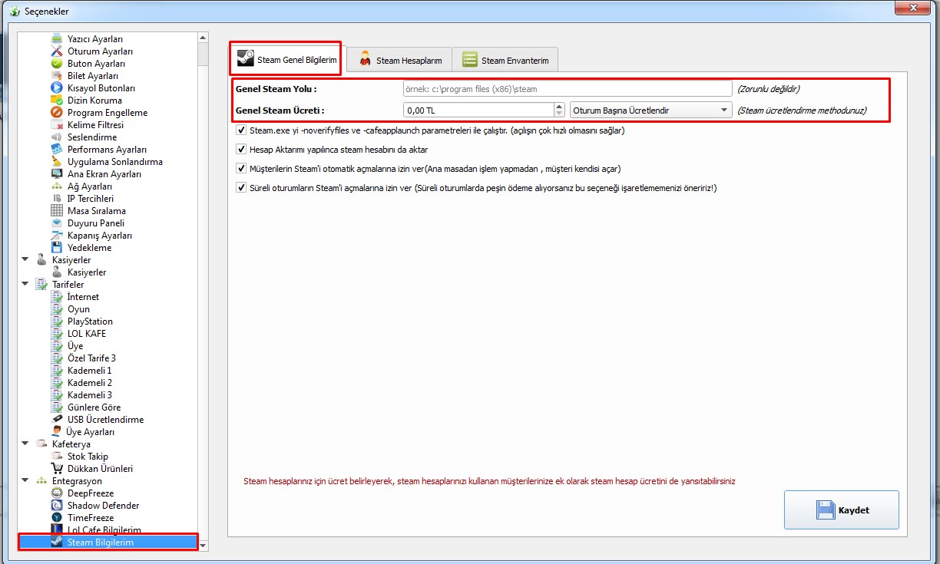The height and width of the screenshot is (564, 940).
Task: Click the sidebar scrollbar down arrow
Action: point(203,546)
